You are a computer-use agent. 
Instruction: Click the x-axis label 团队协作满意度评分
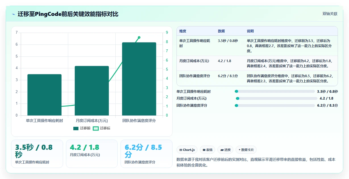[x=139, y=121]
